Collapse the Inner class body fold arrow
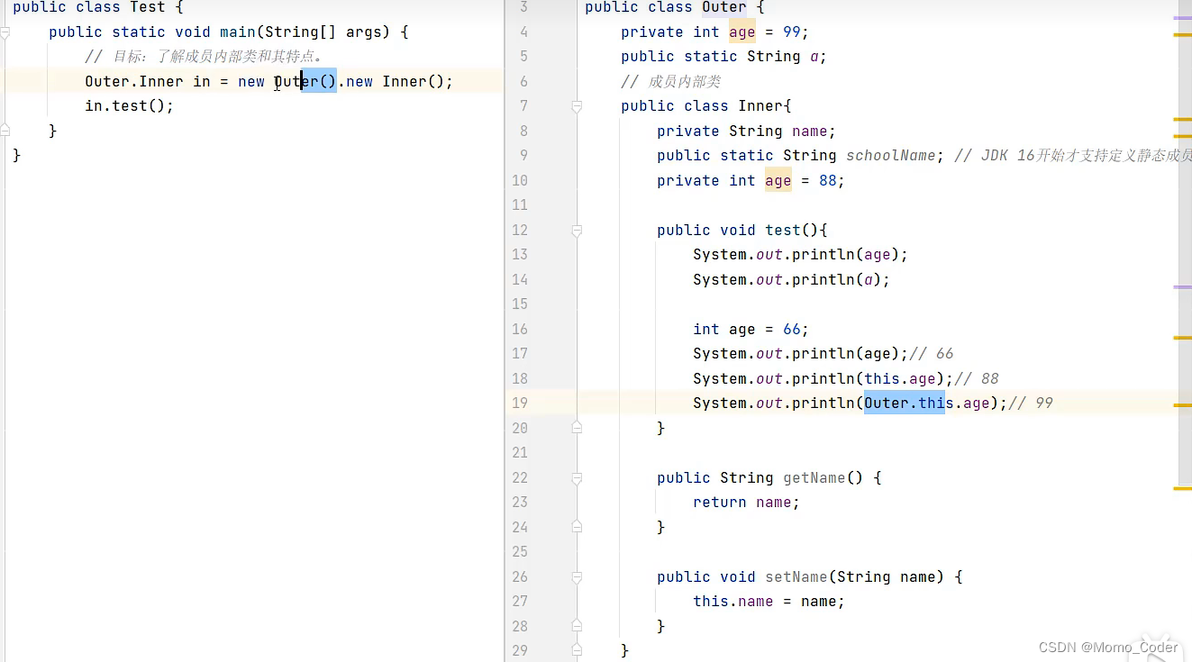Viewport: 1192px width, 662px height. [x=576, y=105]
